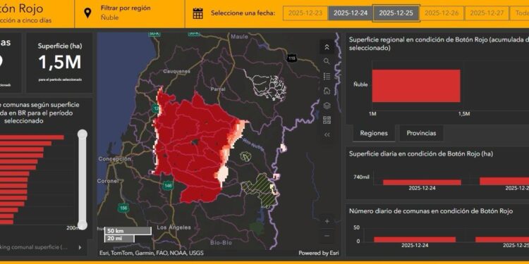Screen dimensions: 529x264
Task: Click route 156 shield on map
Action: click(123, 208)
